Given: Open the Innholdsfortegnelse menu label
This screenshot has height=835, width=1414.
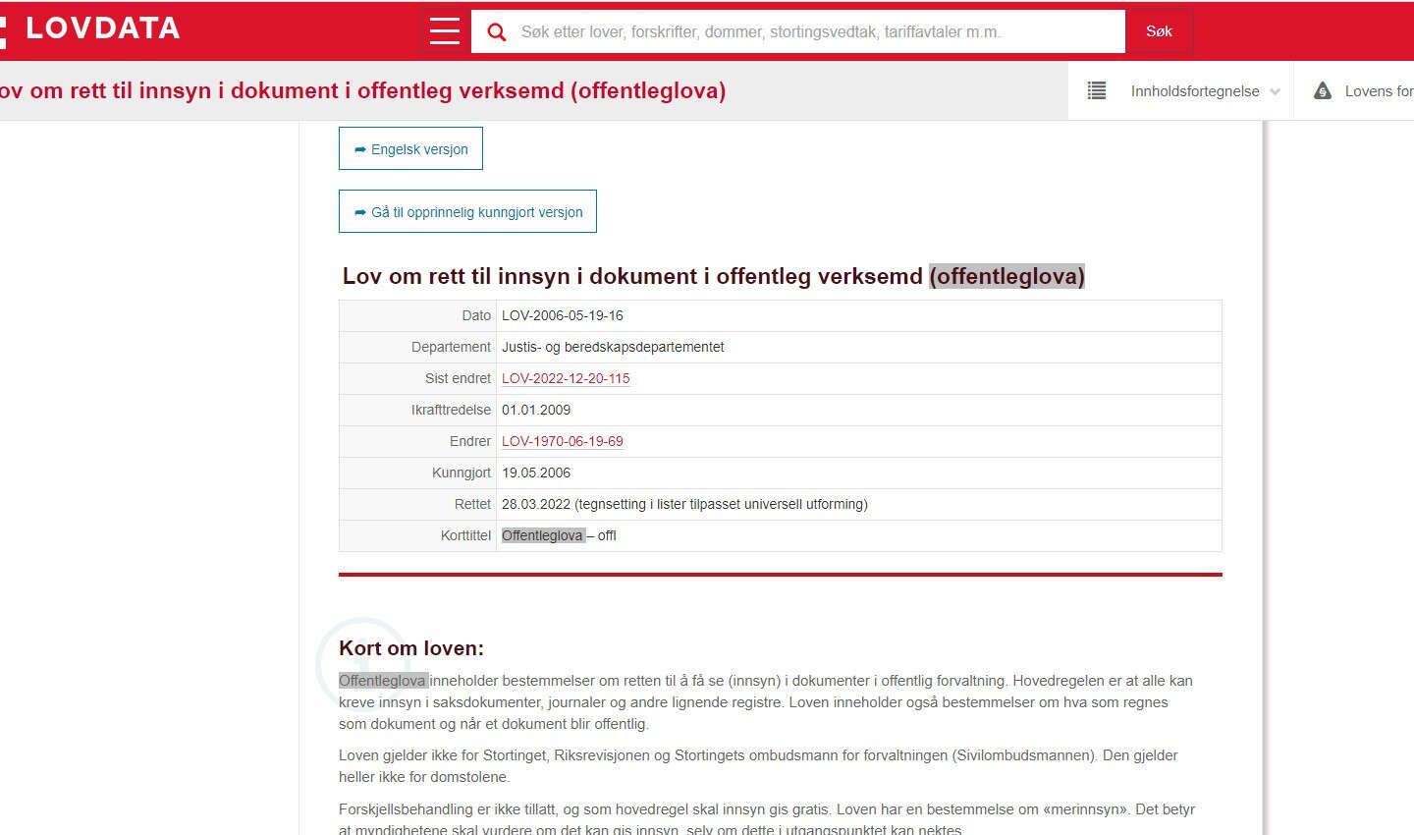Looking at the screenshot, I should tap(1194, 91).
